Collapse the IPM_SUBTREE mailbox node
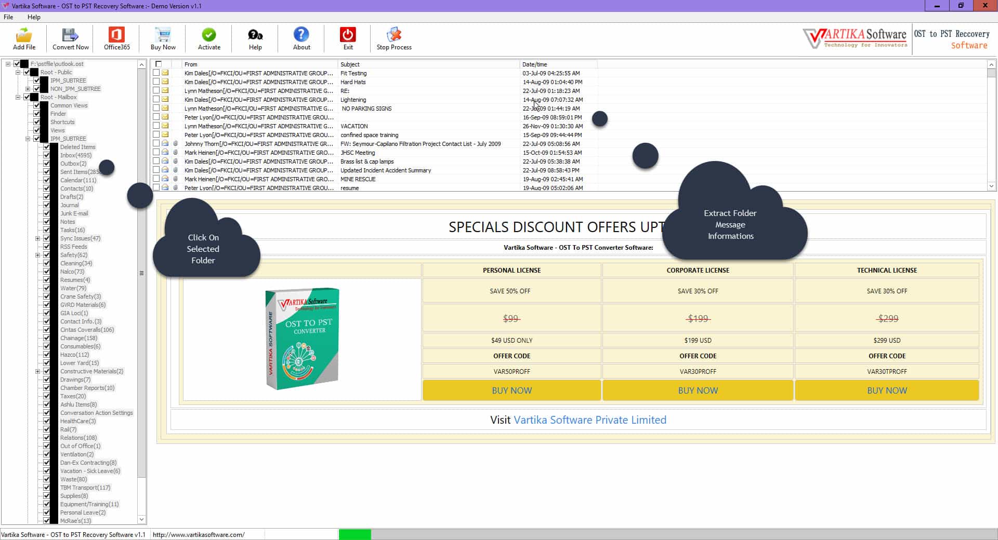Image resolution: width=998 pixels, height=540 pixels. pyautogui.click(x=28, y=139)
